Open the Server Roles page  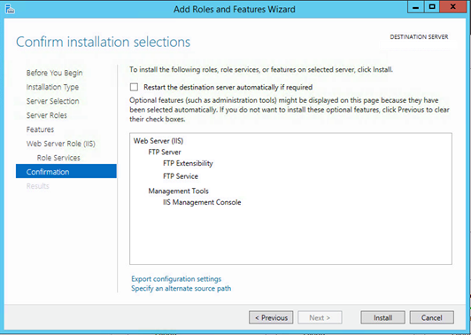click(47, 115)
